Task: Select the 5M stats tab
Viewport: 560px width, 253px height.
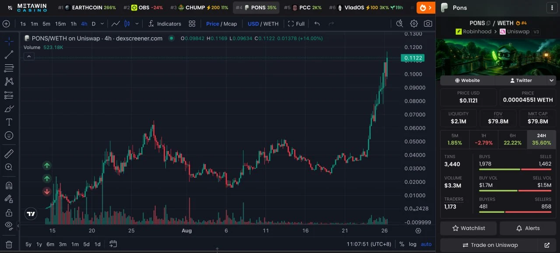Action: click(x=455, y=139)
